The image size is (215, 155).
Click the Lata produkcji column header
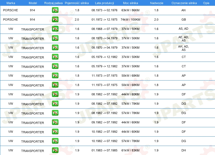[x=104, y=3]
